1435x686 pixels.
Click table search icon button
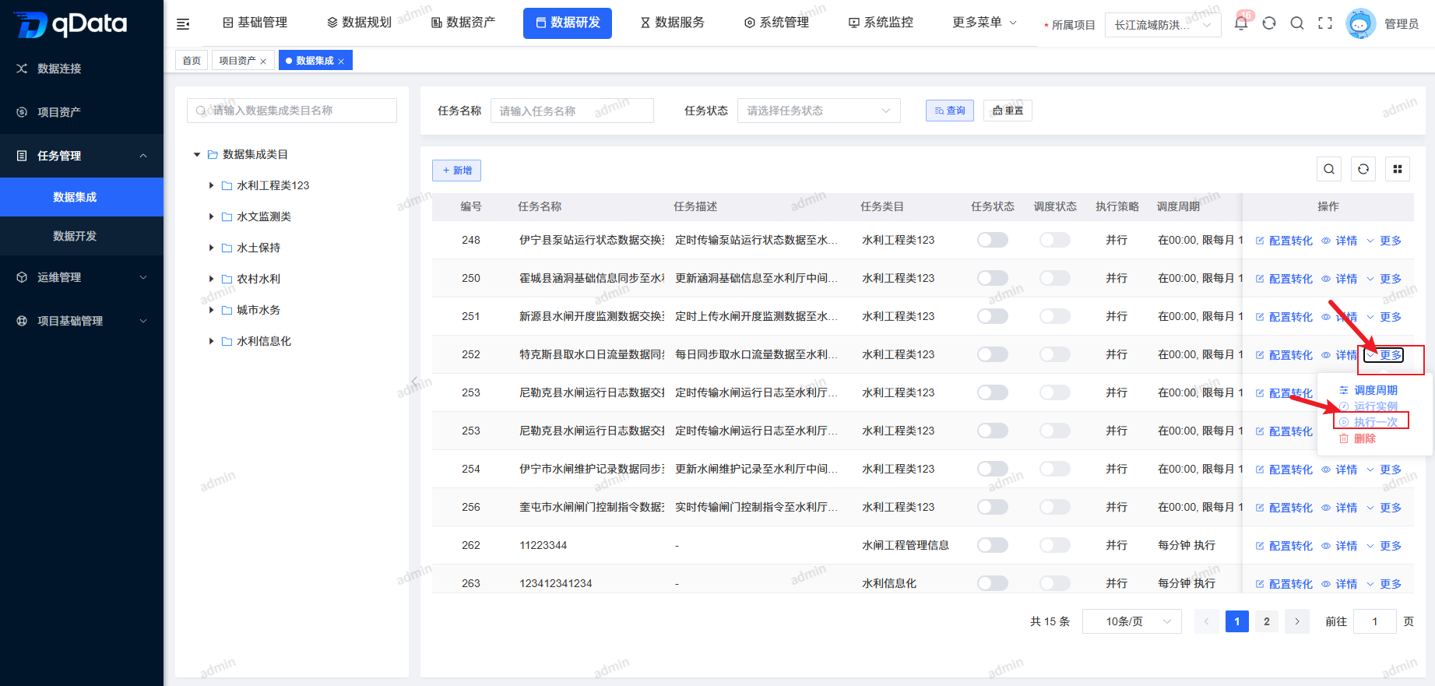tap(1329, 169)
